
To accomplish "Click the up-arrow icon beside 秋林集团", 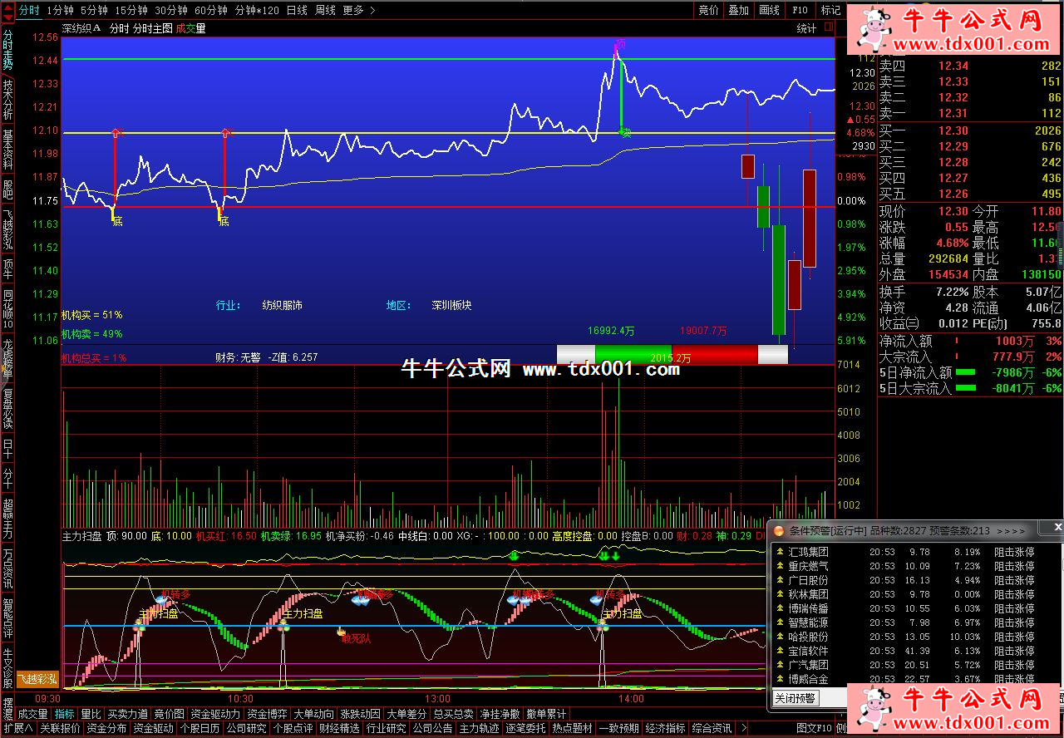I will (x=779, y=594).
